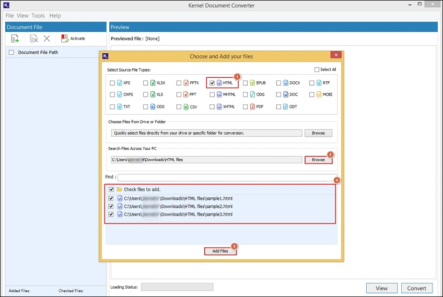Open the File menu
Screen dimensions: 443x297
[x=9, y=16]
